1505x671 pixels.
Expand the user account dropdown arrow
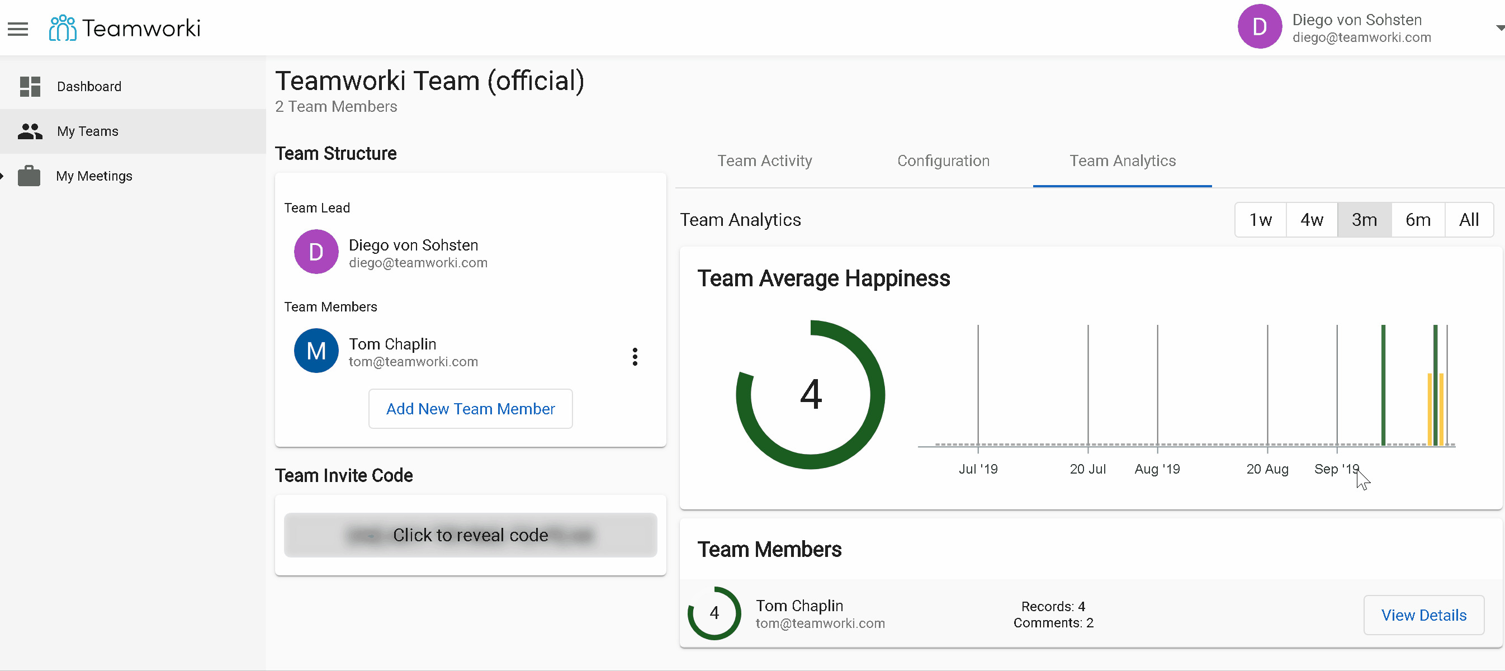click(x=1499, y=28)
